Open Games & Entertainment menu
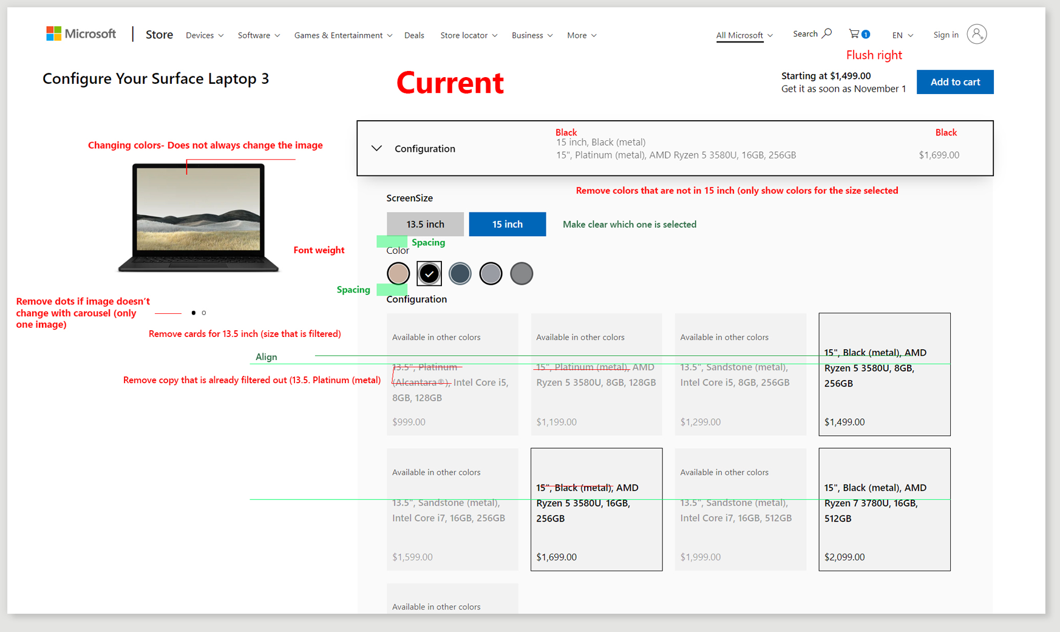The image size is (1060, 632). (x=343, y=35)
